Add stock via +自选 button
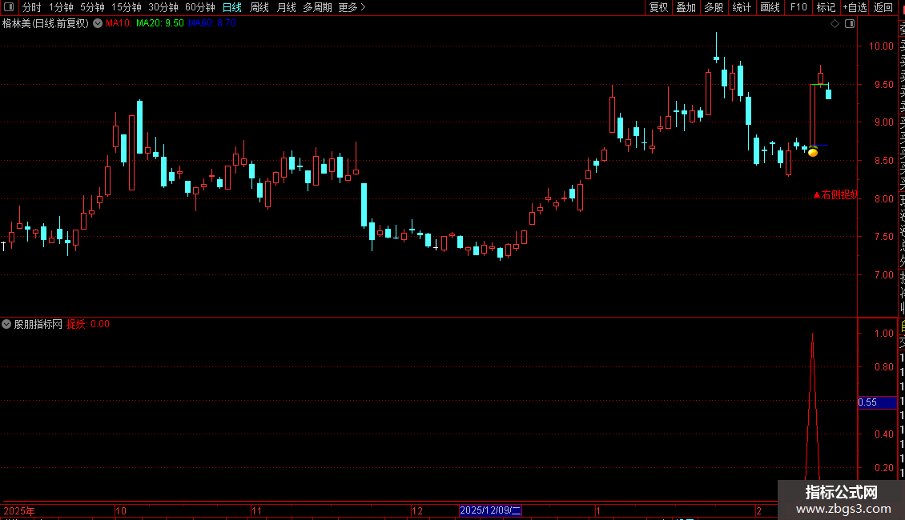This screenshot has height=520, width=905. pos(855,7)
